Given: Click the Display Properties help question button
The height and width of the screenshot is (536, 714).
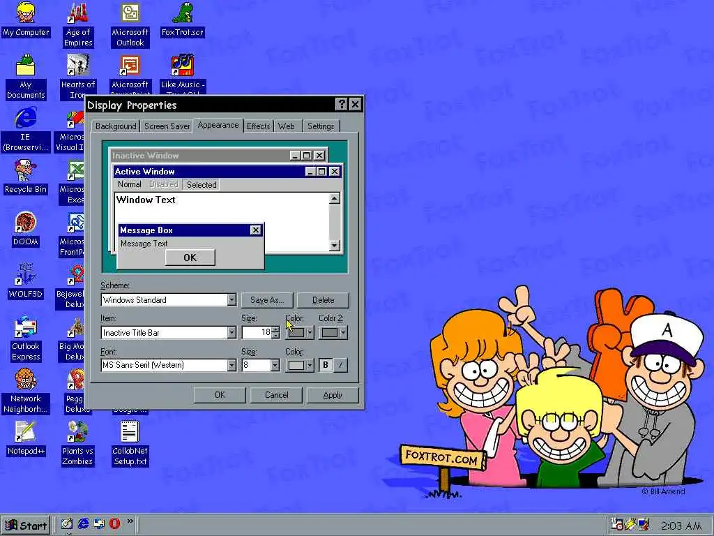Looking at the screenshot, I should (341, 105).
